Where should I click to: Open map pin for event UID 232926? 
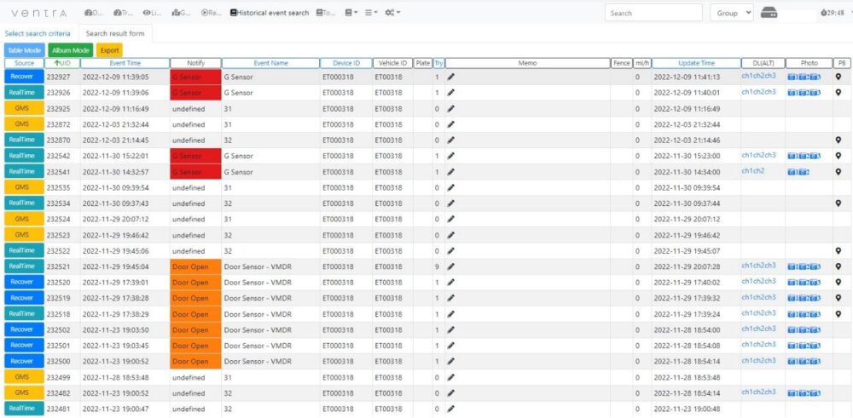pos(838,93)
